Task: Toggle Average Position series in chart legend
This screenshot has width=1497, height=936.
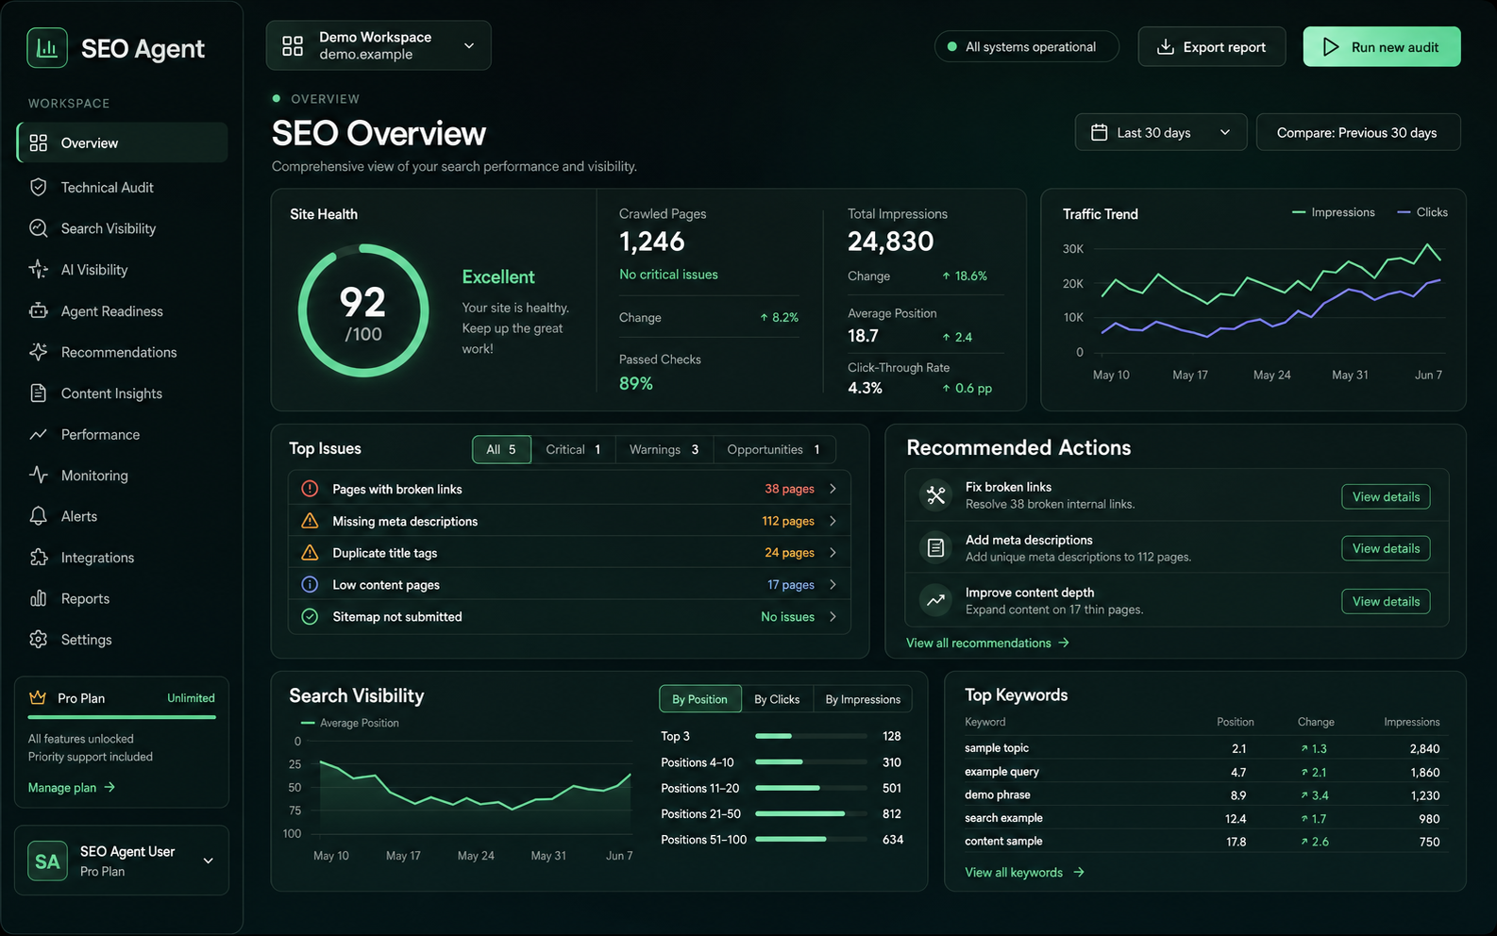Action: pos(349,723)
